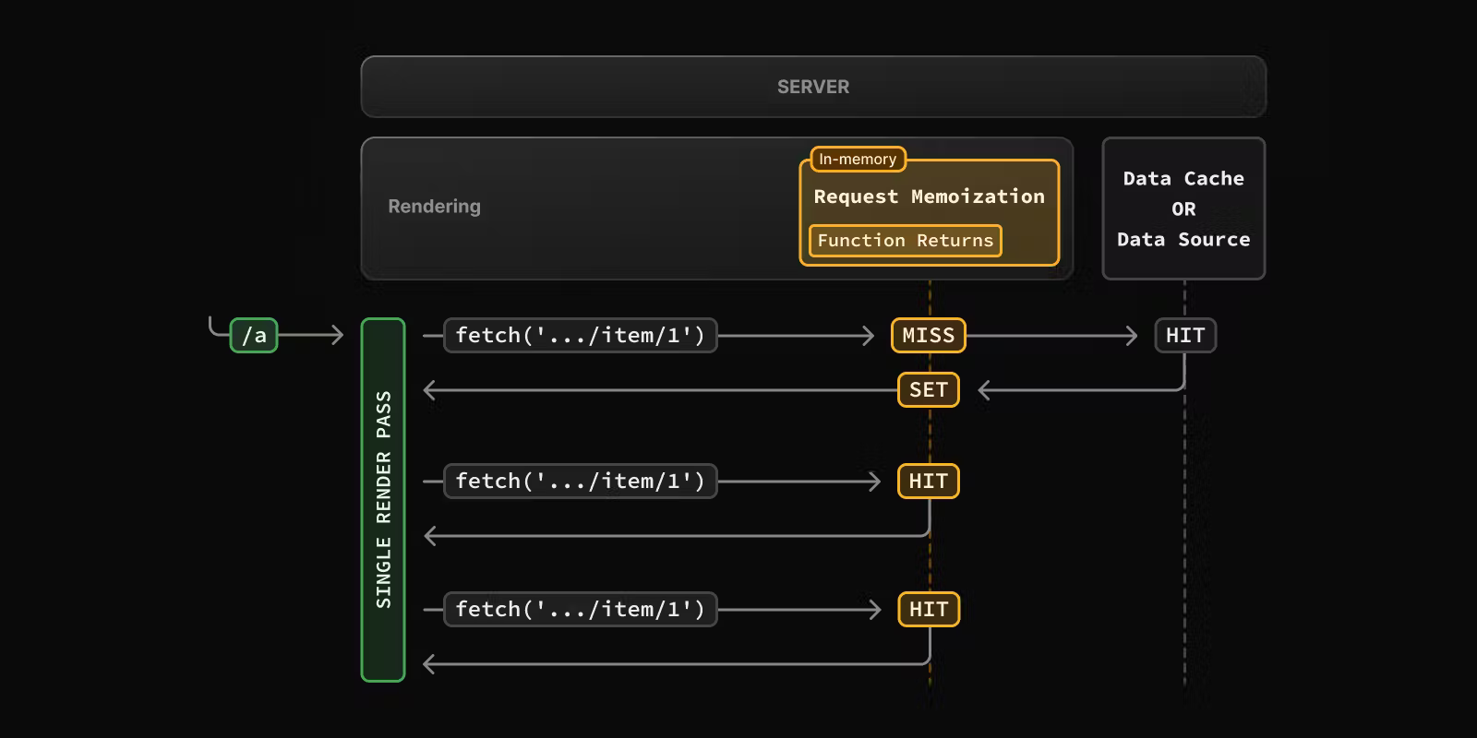Click the Data Cache OR Data Source box

click(x=1183, y=208)
